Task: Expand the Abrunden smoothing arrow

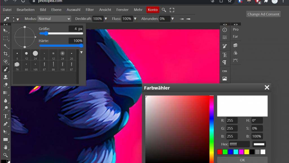Action: pyautogui.click(x=172, y=19)
